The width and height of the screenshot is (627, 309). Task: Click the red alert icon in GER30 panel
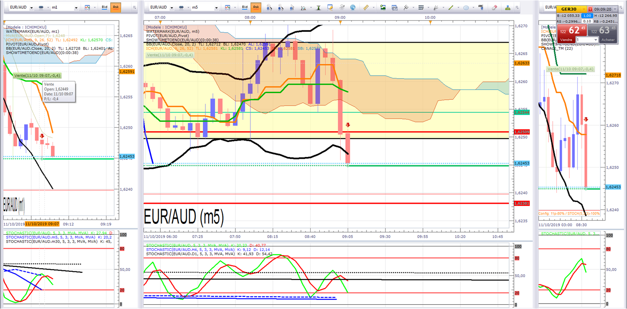coord(590,9)
